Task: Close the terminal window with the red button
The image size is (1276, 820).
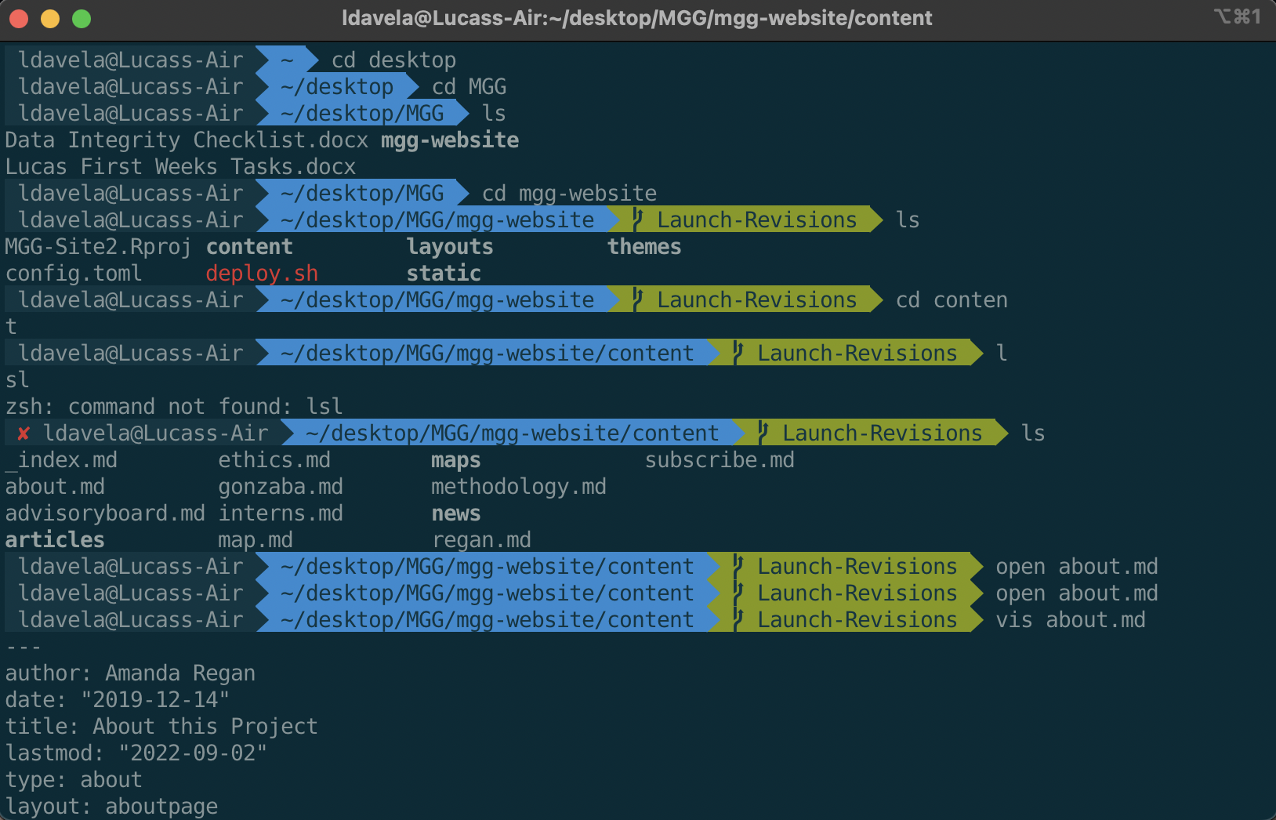Action: pos(19,19)
